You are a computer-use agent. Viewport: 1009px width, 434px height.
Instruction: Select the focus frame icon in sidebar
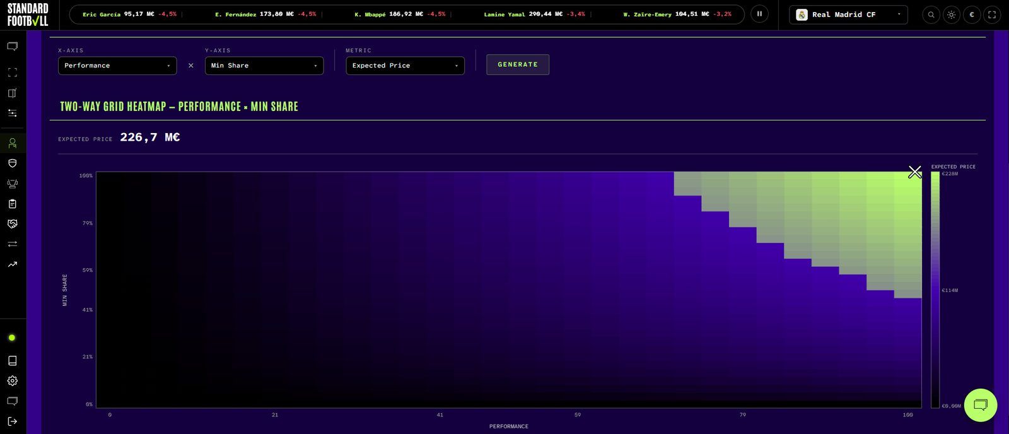12,73
